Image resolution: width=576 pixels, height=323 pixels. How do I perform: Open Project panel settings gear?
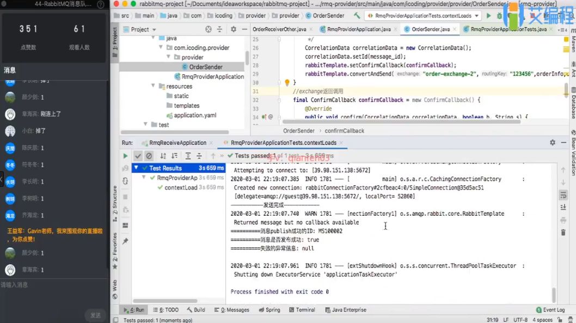[233, 29]
